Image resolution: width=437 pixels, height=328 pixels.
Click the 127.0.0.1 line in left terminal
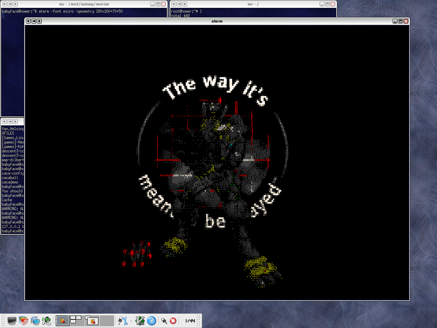pyautogui.click(x=13, y=227)
